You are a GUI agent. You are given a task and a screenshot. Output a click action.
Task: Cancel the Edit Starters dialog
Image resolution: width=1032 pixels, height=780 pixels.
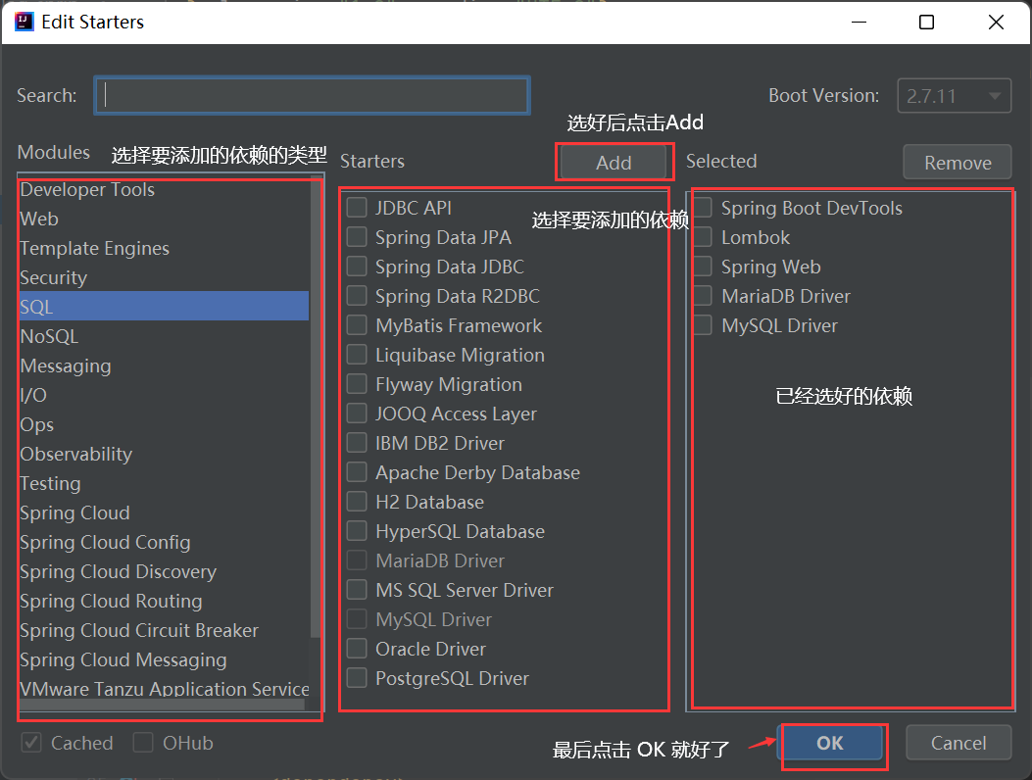[958, 743]
